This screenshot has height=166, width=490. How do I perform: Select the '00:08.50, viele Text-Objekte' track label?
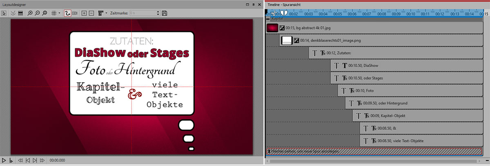coord(401,141)
